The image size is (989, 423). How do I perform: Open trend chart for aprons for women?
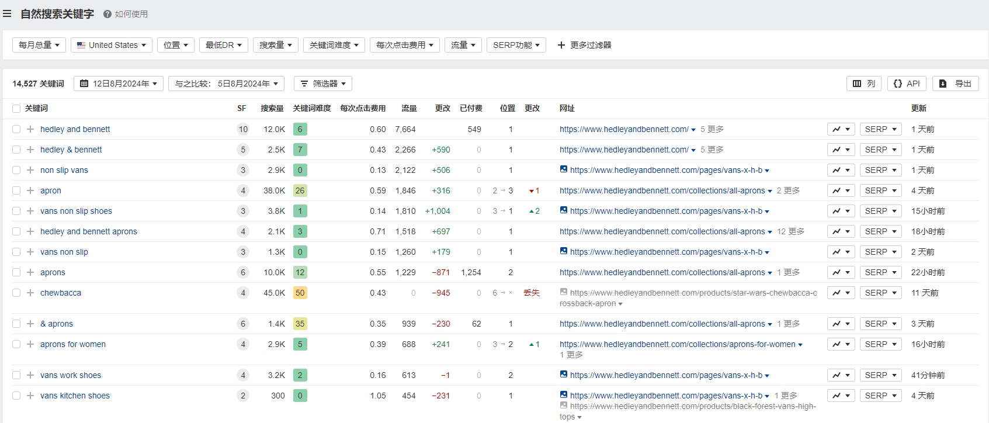pyautogui.click(x=841, y=344)
